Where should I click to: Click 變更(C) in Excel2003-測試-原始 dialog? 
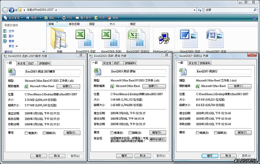point(154,86)
